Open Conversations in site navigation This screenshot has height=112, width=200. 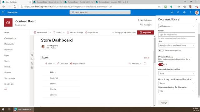(x=10, y=38)
